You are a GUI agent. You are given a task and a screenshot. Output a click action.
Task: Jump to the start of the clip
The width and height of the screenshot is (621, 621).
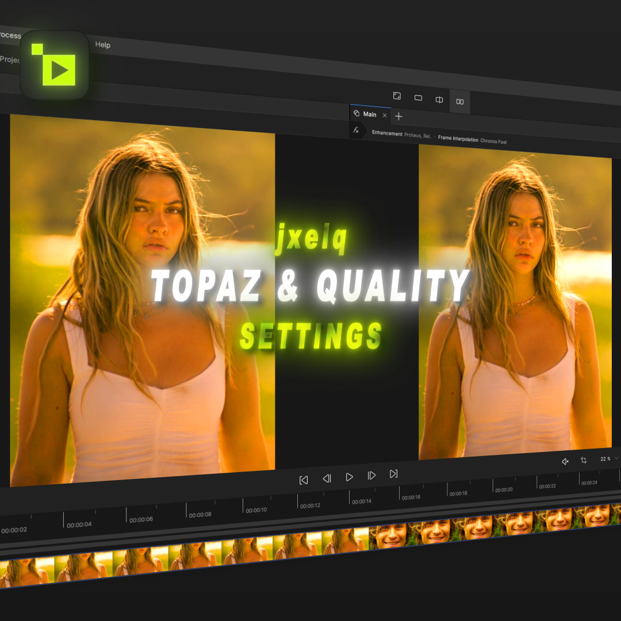tap(304, 480)
